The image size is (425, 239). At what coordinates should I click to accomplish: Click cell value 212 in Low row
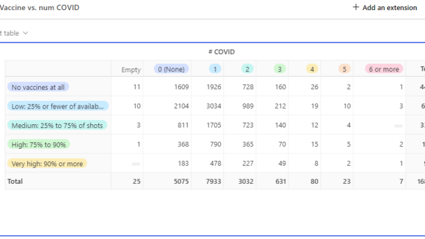tap(280, 106)
